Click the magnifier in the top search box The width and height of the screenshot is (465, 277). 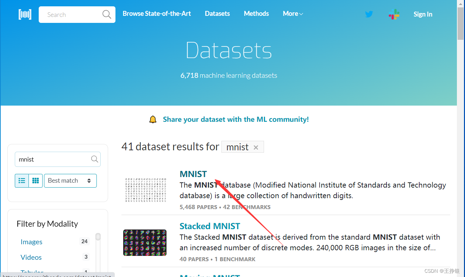point(107,14)
